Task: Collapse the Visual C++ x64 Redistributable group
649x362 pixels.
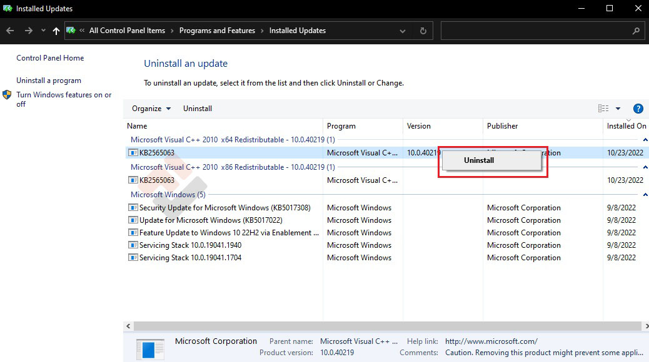Action: [645, 140]
